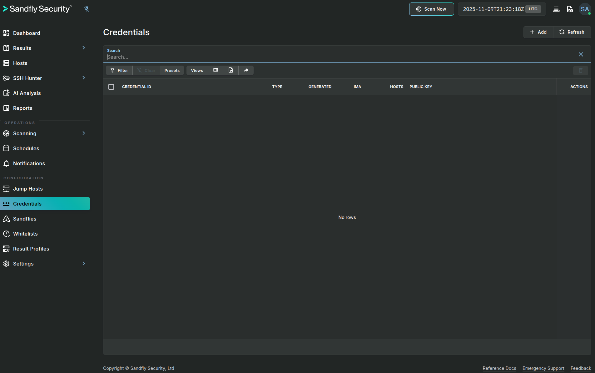Image resolution: width=595 pixels, height=373 pixels.
Task: Click the export document icon in the toolbar
Action: (231, 70)
